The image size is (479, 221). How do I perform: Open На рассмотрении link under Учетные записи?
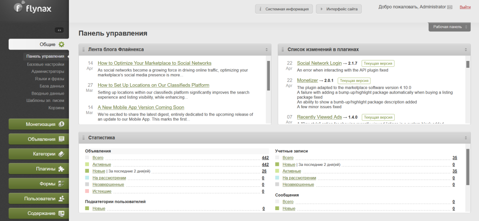[x=299, y=178]
